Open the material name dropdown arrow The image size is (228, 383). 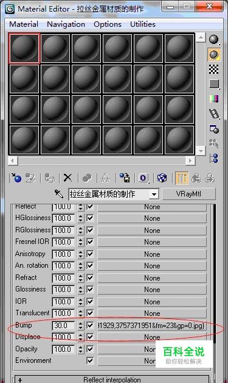[154, 195]
